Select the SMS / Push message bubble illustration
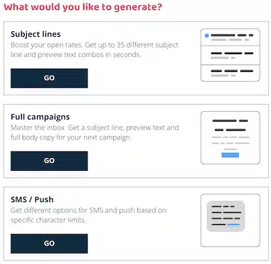 [x=230, y=221]
